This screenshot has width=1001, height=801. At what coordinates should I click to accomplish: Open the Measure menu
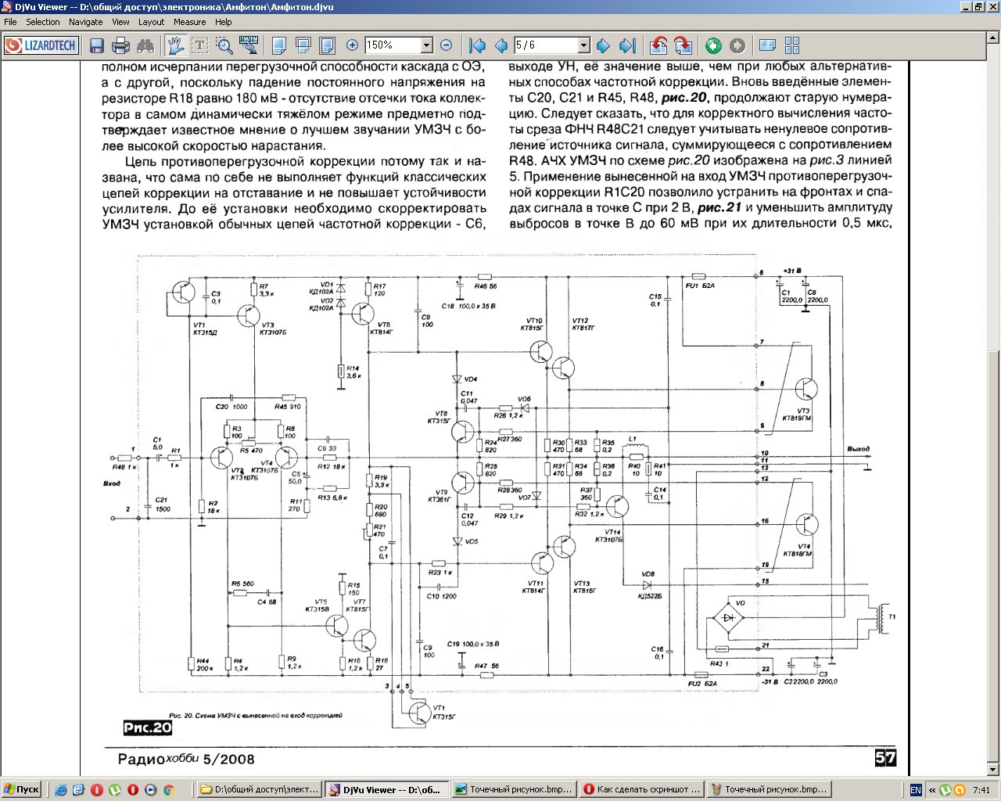(190, 22)
